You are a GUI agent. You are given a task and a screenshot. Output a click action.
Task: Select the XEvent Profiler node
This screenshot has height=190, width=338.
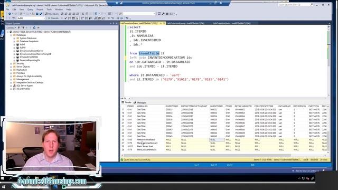[x=23, y=89]
